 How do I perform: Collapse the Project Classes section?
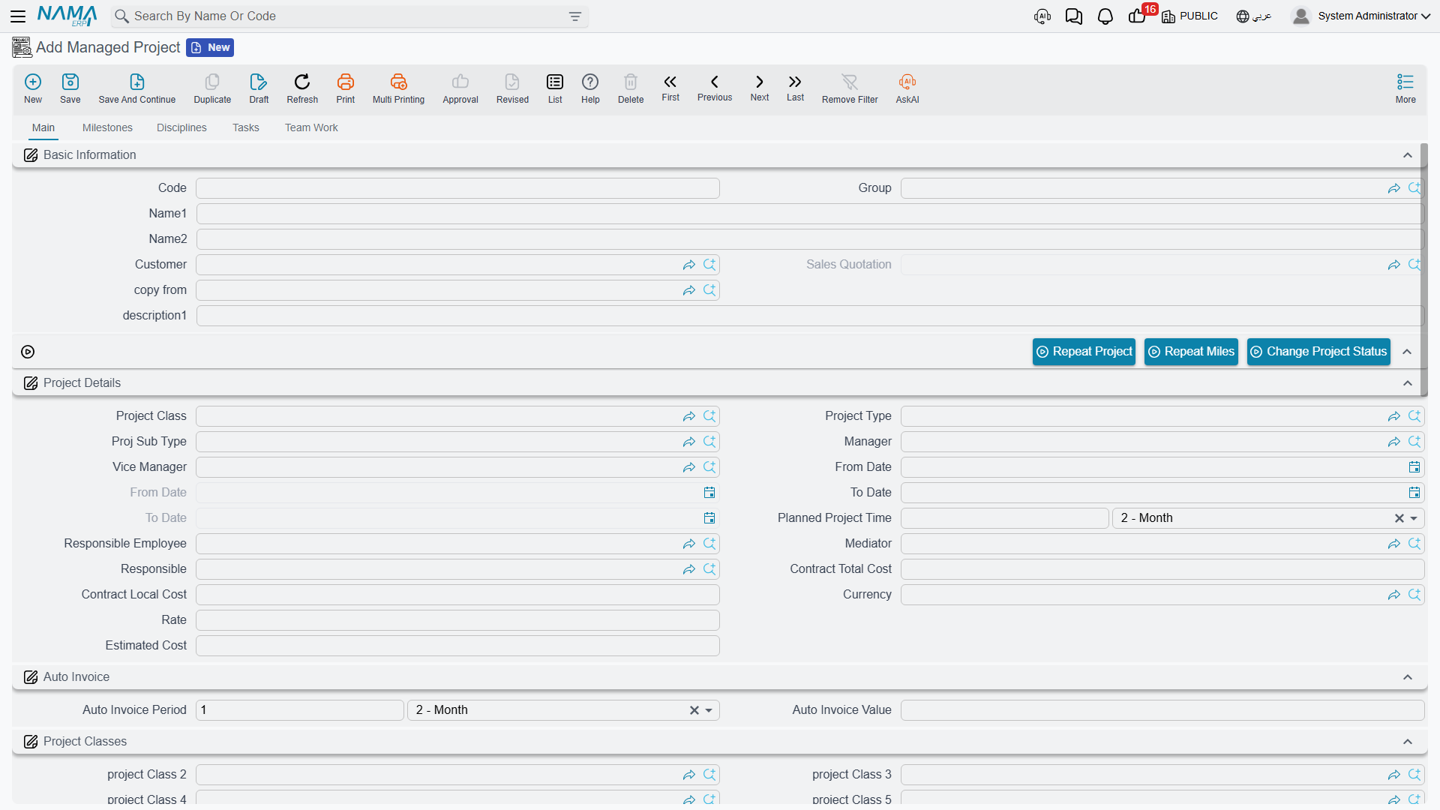(x=1408, y=742)
